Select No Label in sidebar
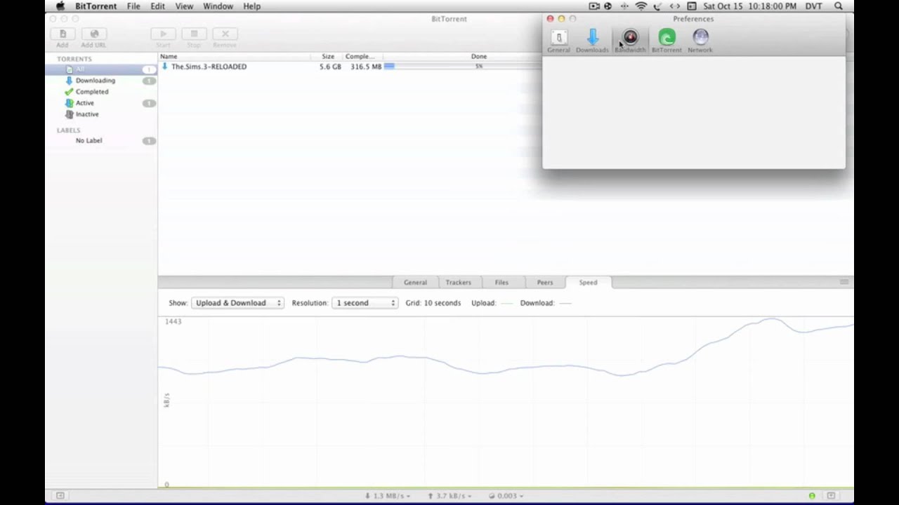The width and height of the screenshot is (899, 505). pyautogui.click(x=102, y=141)
